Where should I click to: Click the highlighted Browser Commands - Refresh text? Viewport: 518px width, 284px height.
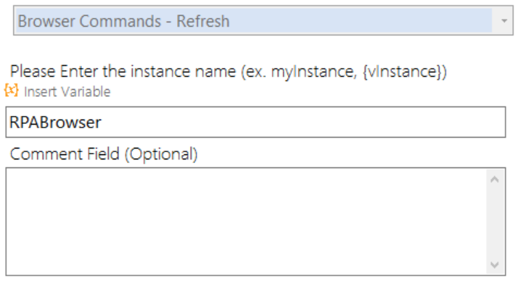click(x=123, y=21)
